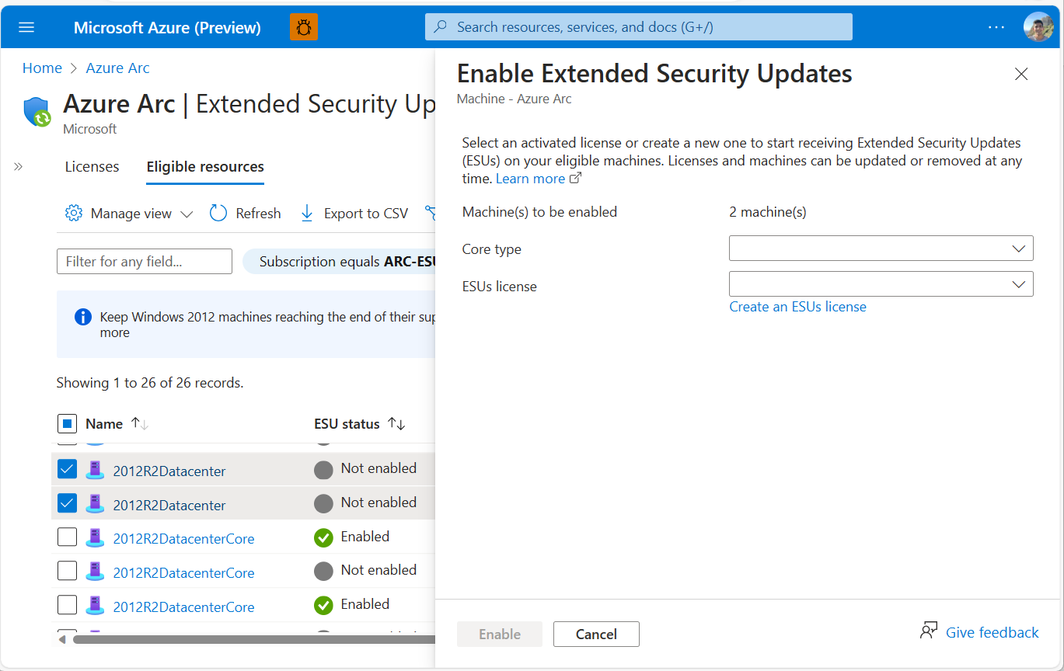This screenshot has height=671, width=1064.
Task: Open the user account avatar
Action: (1038, 27)
